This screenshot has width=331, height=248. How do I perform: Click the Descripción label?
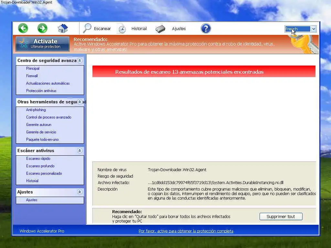[x=107, y=189]
